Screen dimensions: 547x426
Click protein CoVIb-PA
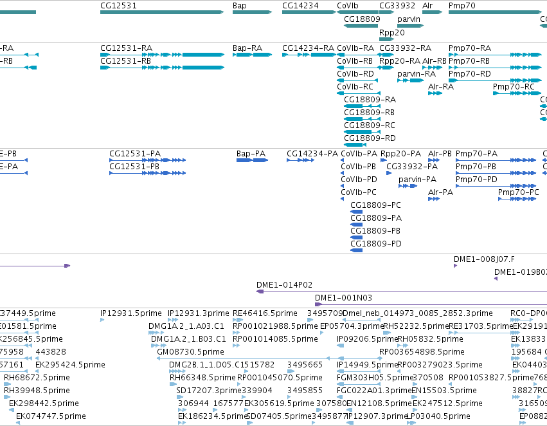click(x=359, y=154)
